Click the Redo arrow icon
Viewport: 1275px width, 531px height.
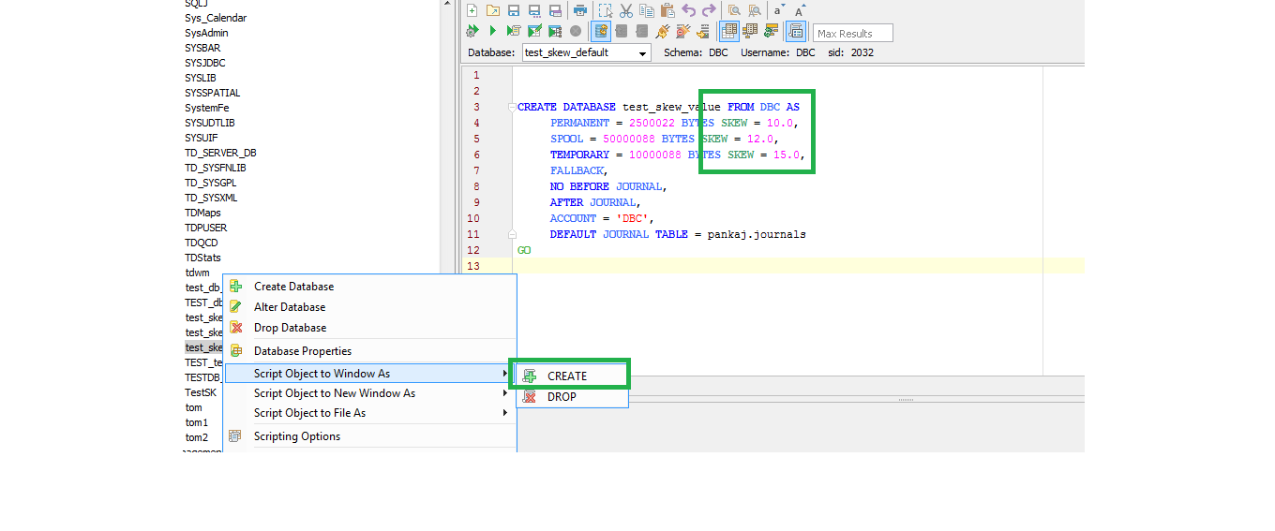[x=710, y=10]
